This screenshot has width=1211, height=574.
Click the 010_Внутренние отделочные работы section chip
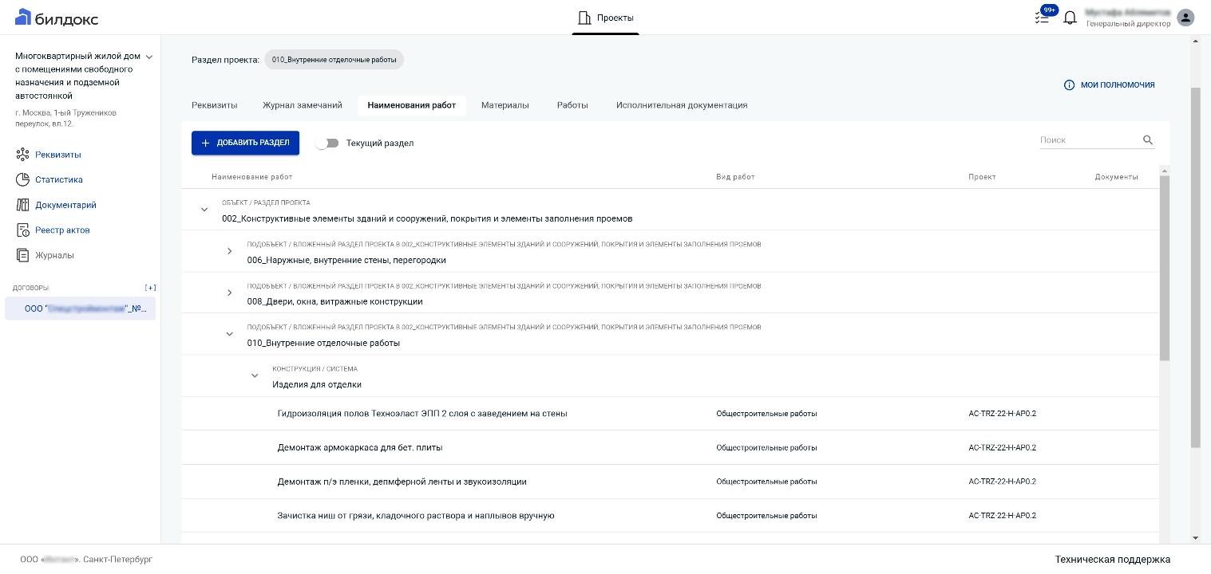[334, 60]
